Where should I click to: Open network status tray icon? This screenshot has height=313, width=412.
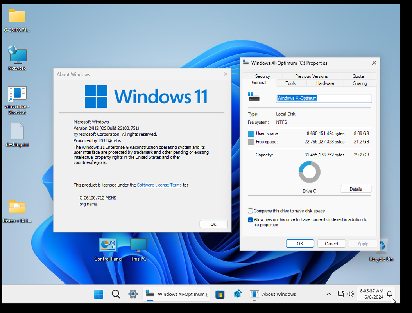pos(341,294)
